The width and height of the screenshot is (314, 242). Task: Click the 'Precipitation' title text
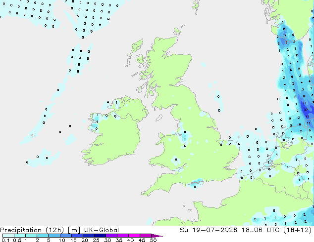(21, 230)
